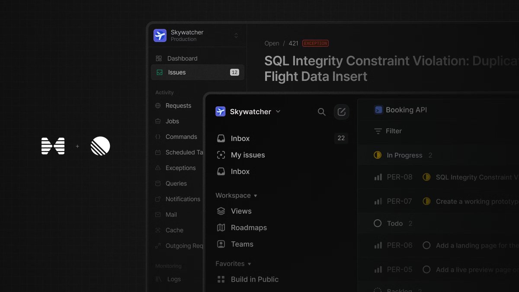Collapse the Workspace section
Viewport: 519px width, 292px height.
coord(236,196)
